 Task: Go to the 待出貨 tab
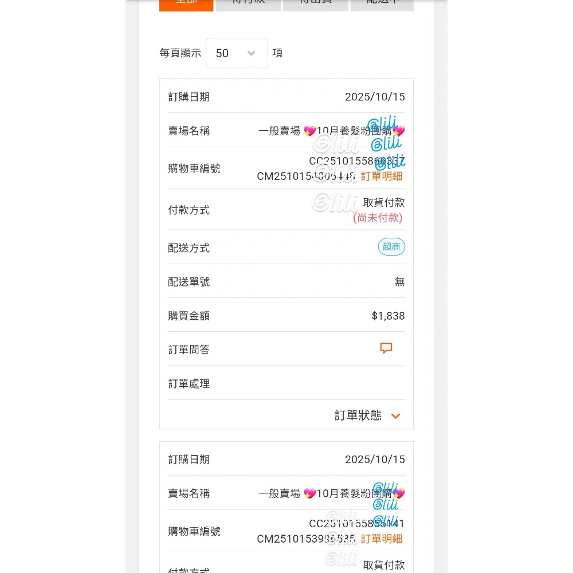[x=315, y=5]
